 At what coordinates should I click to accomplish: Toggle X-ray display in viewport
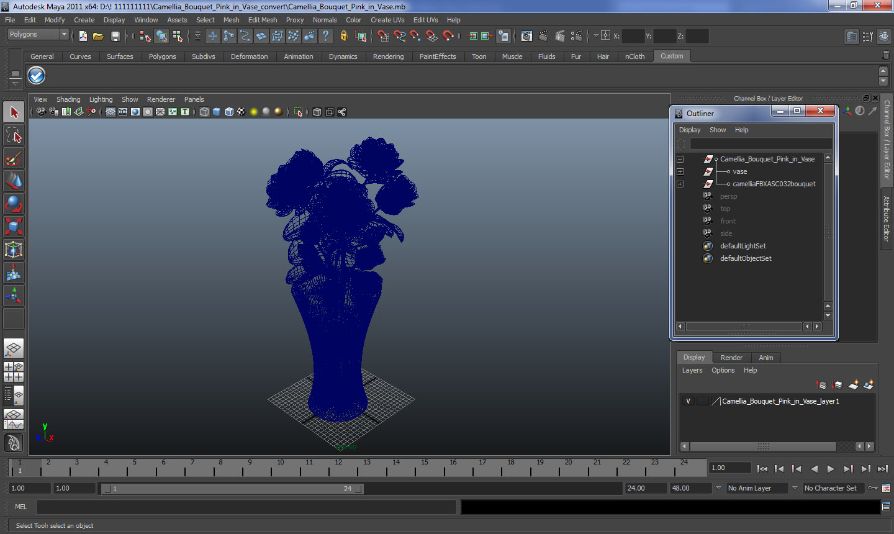(x=317, y=112)
